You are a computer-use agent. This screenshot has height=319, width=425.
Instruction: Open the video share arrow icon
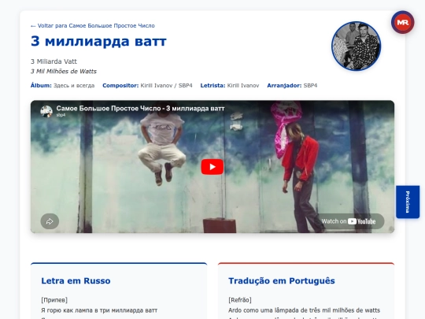coord(50,221)
